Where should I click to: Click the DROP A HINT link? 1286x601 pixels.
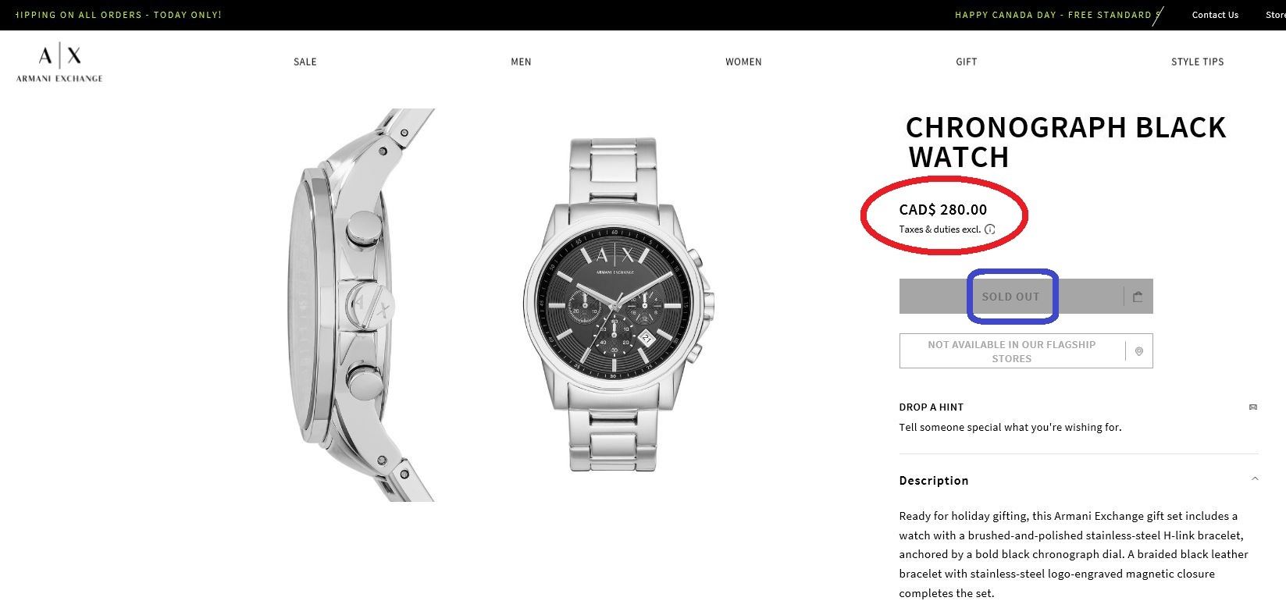[x=932, y=407]
